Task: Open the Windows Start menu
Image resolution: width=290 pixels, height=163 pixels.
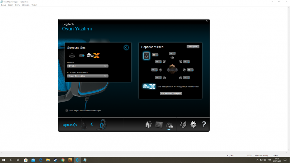Action: click(4, 160)
